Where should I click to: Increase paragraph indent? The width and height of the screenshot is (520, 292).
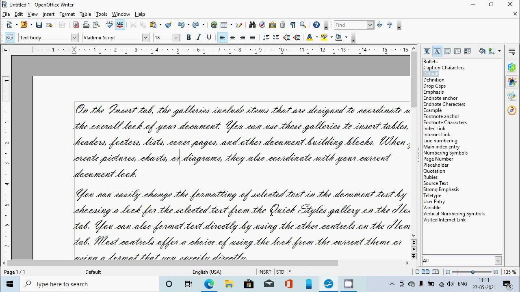tap(297, 37)
